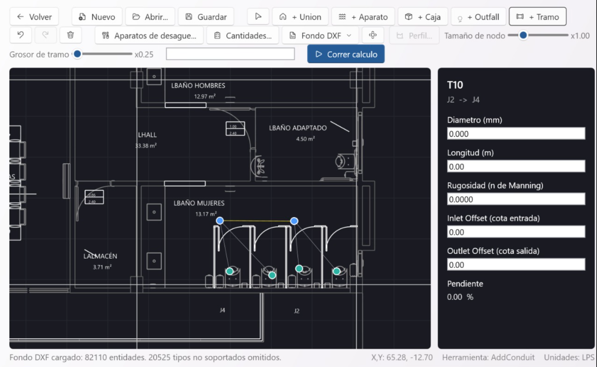Activate the + Caja box tool
The height and width of the screenshot is (367, 597).
pyautogui.click(x=423, y=17)
